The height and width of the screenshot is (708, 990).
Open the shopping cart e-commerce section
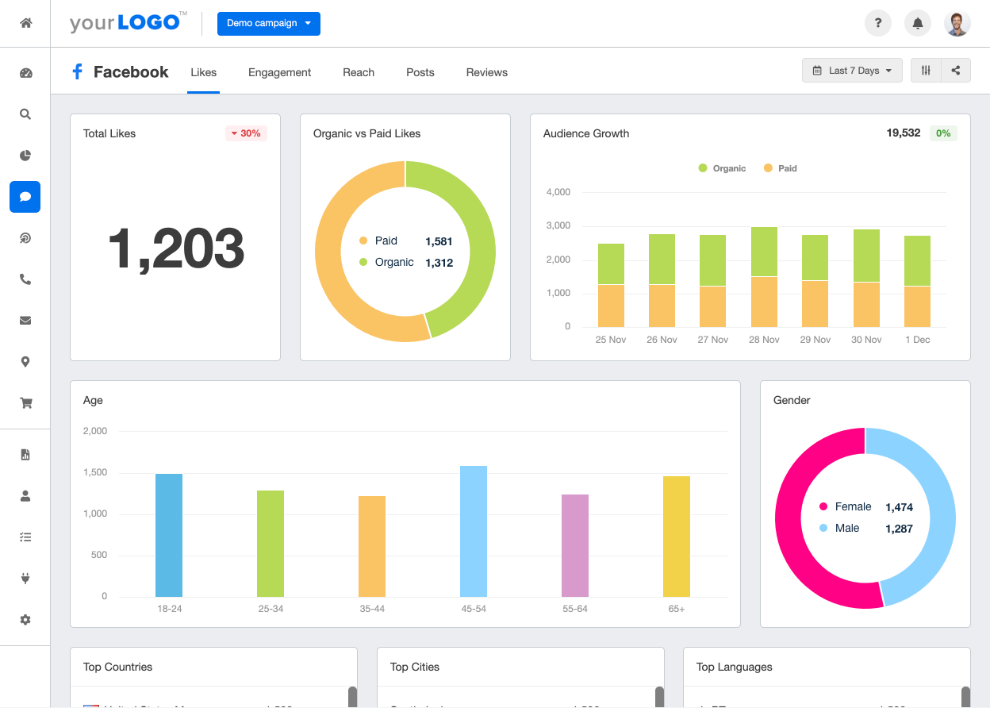pyautogui.click(x=25, y=403)
